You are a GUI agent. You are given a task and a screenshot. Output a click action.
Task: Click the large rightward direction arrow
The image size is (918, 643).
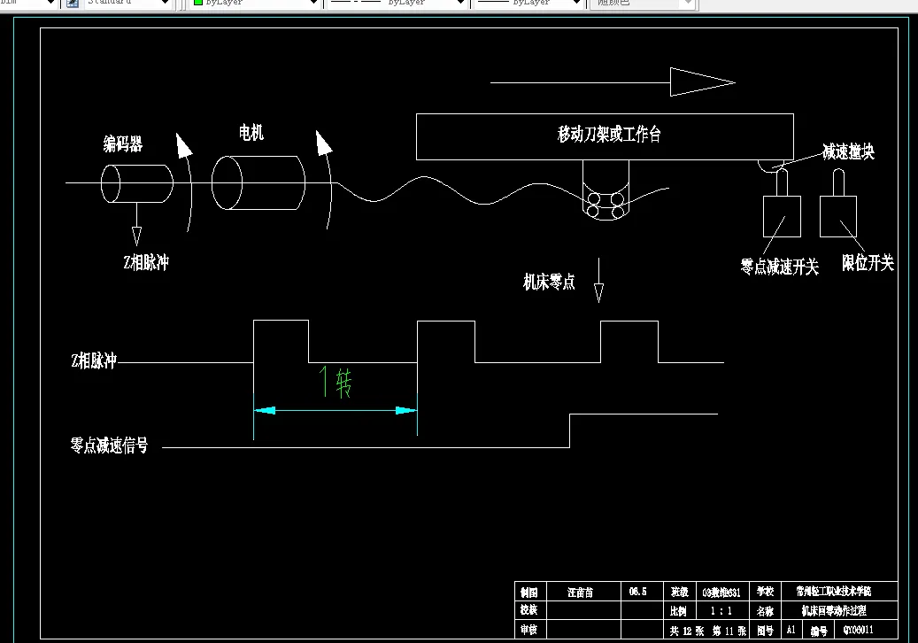(704, 81)
